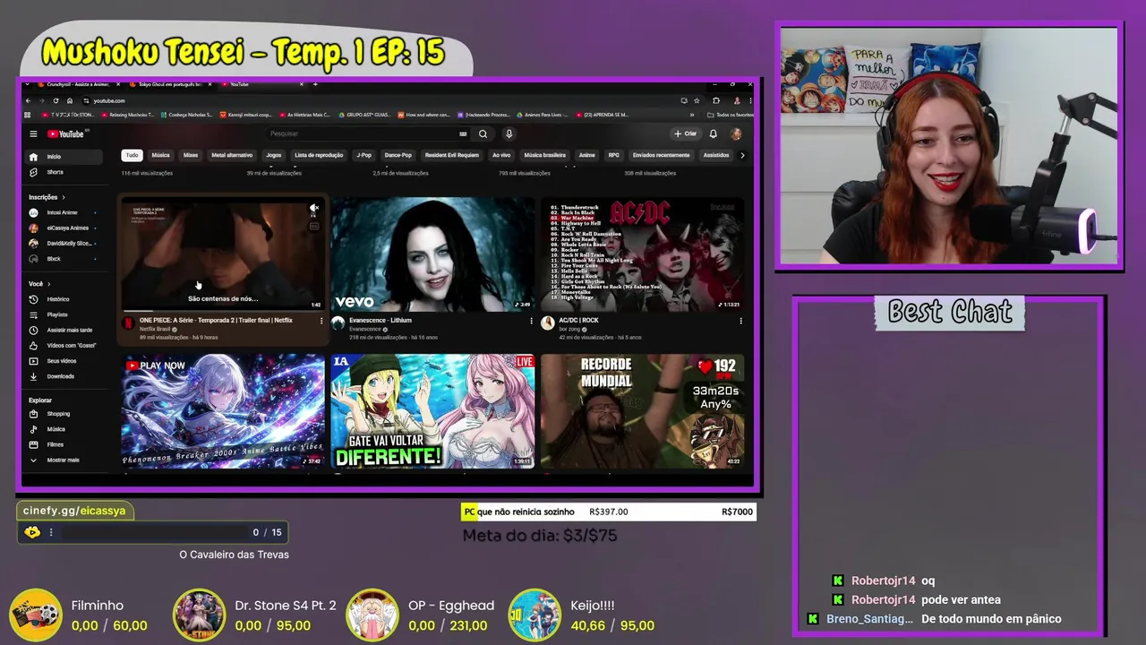Open the YouTube account avatar menu

(736, 134)
